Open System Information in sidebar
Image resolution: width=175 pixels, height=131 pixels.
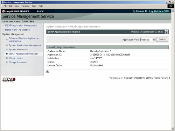18,50
